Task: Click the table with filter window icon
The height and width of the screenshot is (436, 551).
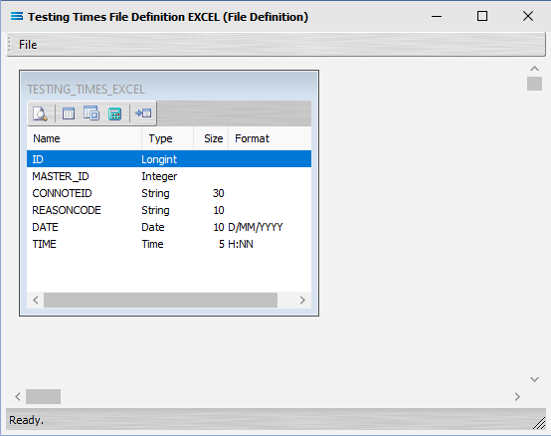Action: pyautogui.click(x=92, y=113)
